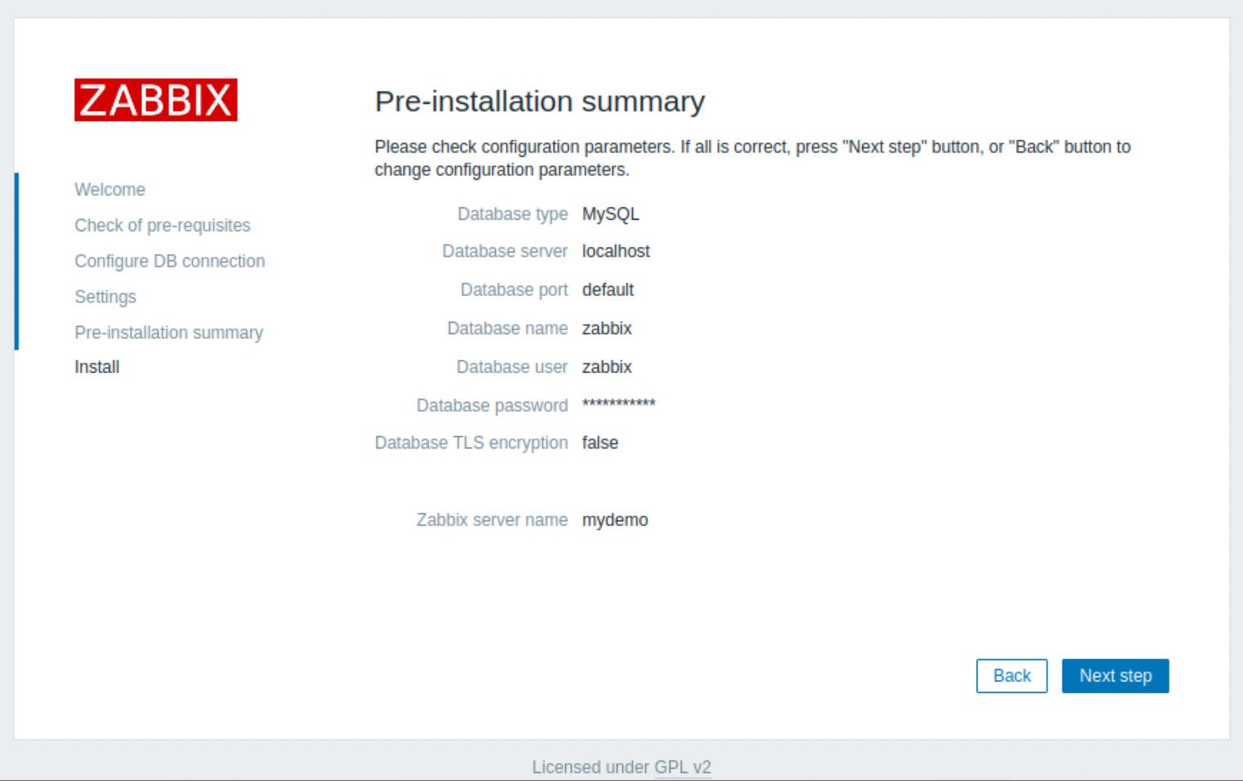Click the Database password label

click(x=492, y=405)
